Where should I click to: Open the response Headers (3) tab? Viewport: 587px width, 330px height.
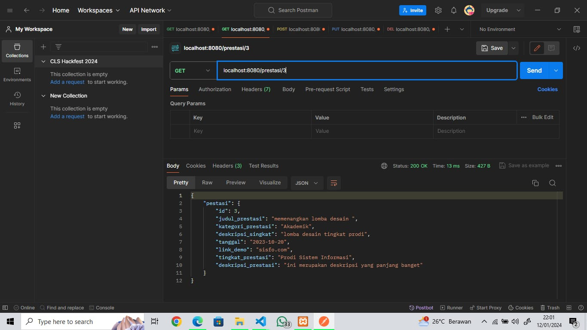pos(227,166)
